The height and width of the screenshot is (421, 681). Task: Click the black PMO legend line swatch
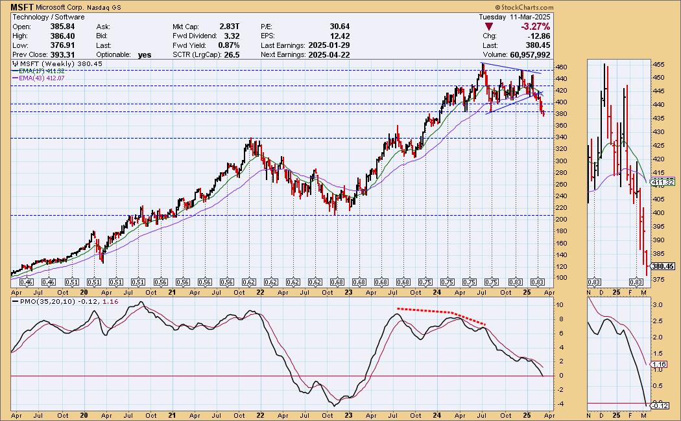pyautogui.click(x=16, y=301)
